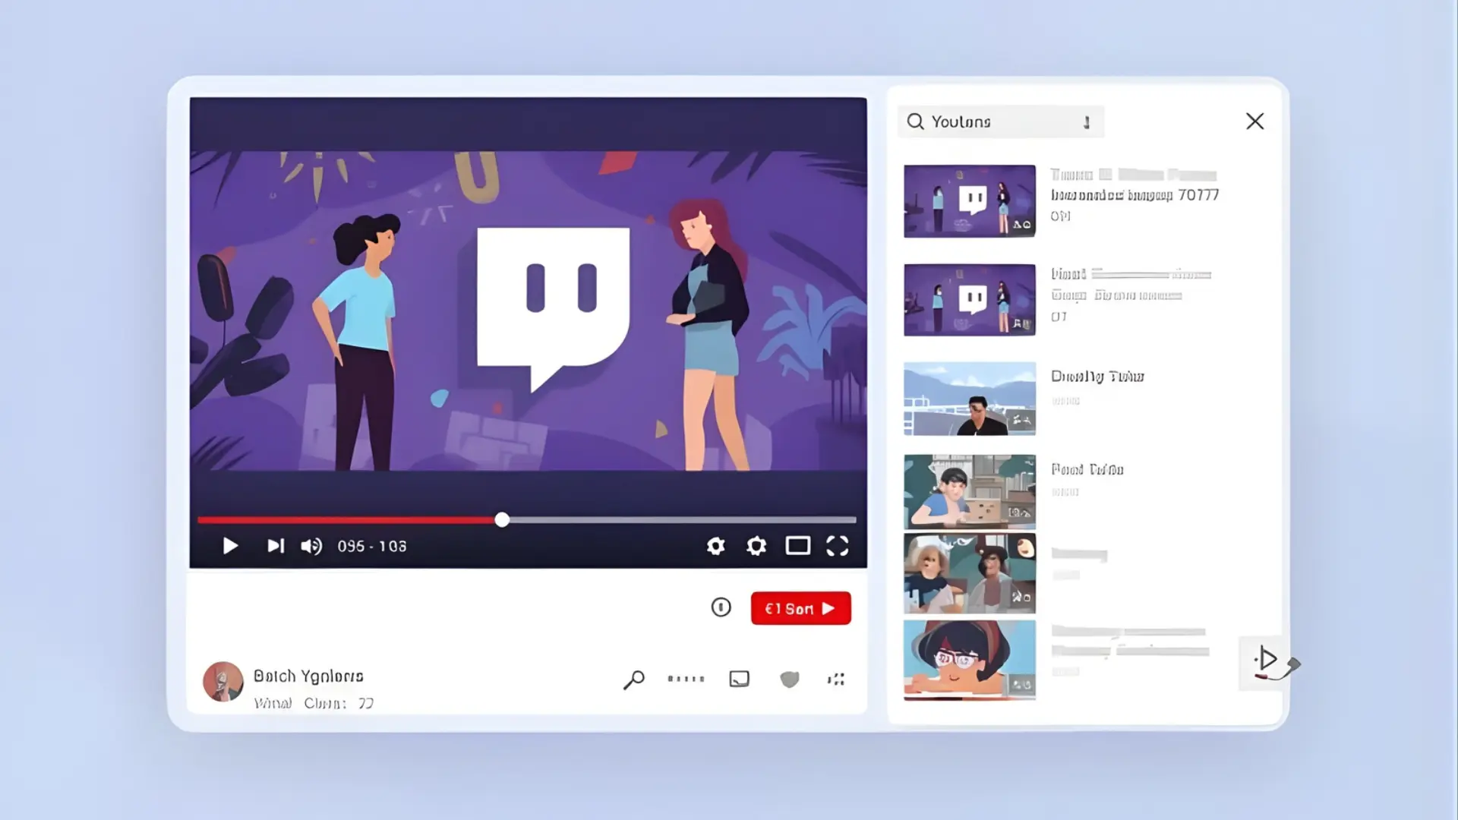Screen dimensions: 1458x820
Task: Click the magnifier icon below the video
Action: [x=633, y=680]
